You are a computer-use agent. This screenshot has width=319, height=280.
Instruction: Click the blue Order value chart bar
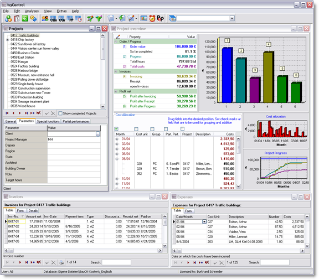[227, 75]
